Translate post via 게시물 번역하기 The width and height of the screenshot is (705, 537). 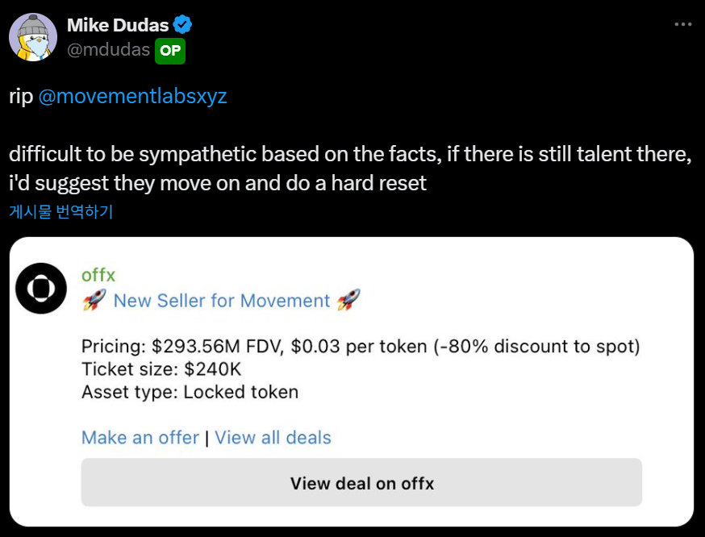click(x=61, y=212)
